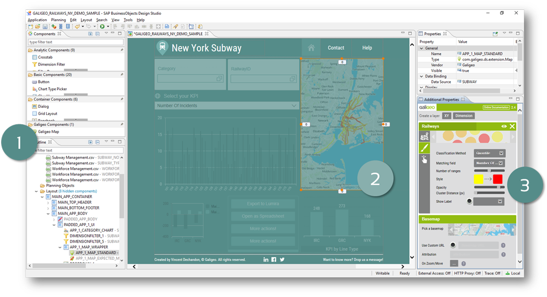
Task: Click the Undo arrow toolbar icon
Action: pos(77,26)
